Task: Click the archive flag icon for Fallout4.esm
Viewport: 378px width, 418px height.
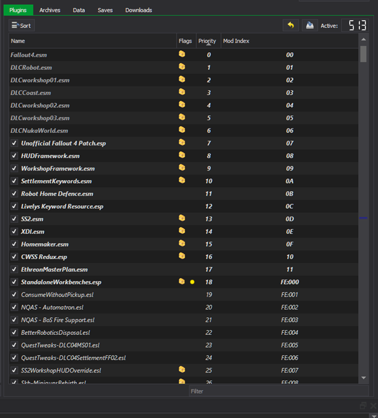Action: [182, 54]
